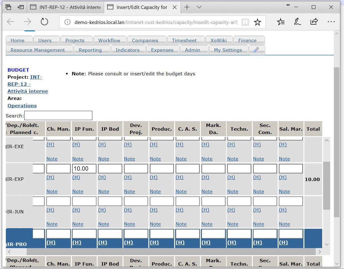Image resolution: width=344 pixels, height=269 pixels.
Task: Open the browser Settings and more menu
Action: point(331,22)
